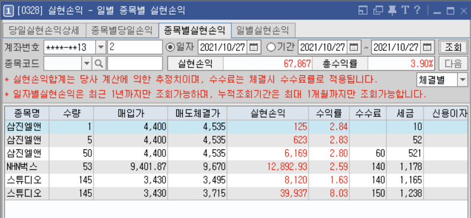Click the 67,867 total realized profit value
Viewport: 471px width, 218px height.
tap(268, 63)
